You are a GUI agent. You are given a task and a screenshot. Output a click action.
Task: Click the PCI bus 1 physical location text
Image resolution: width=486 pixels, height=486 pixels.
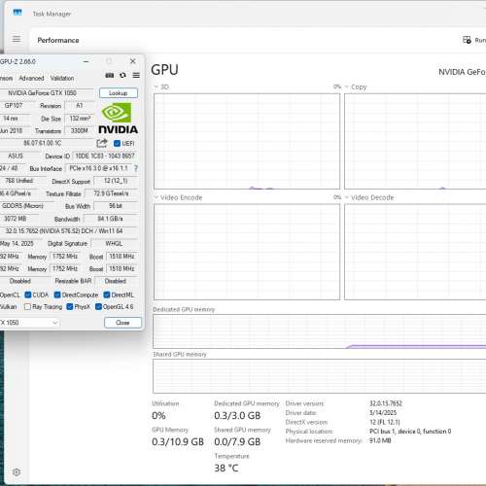pyautogui.click(x=410, y=432)
